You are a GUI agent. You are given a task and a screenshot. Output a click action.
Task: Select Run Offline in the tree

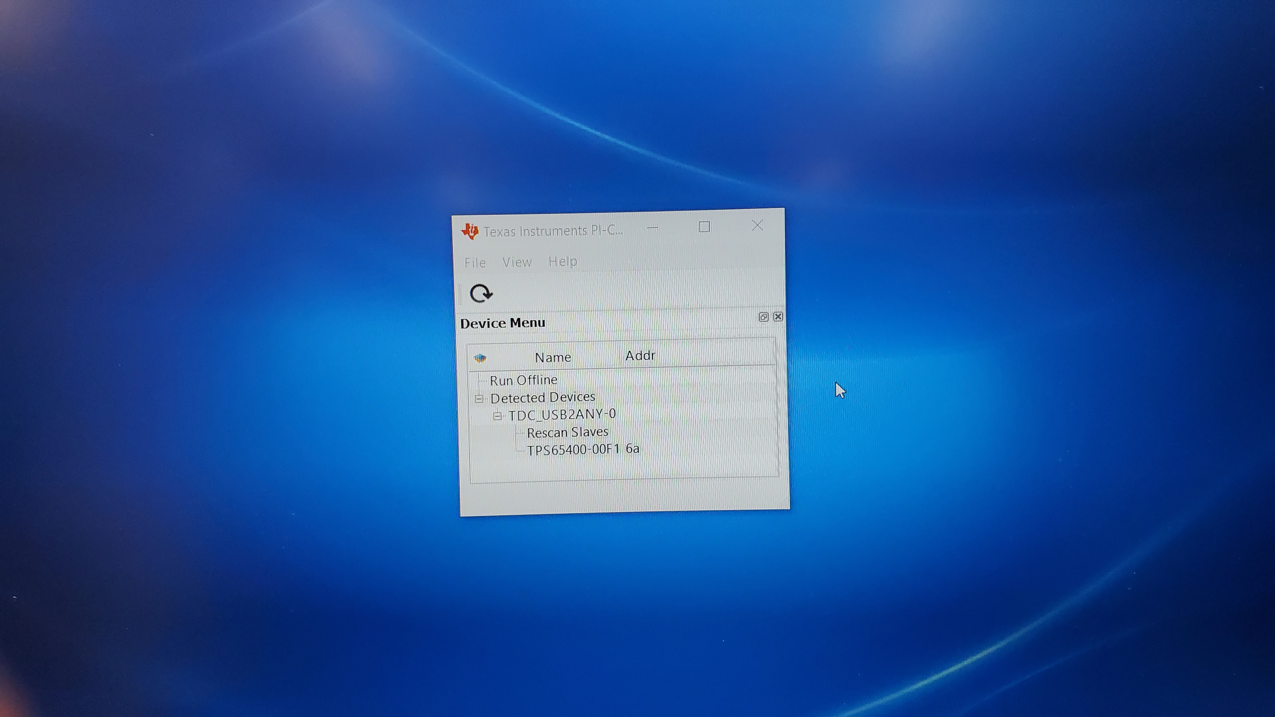tap(523, 380)
